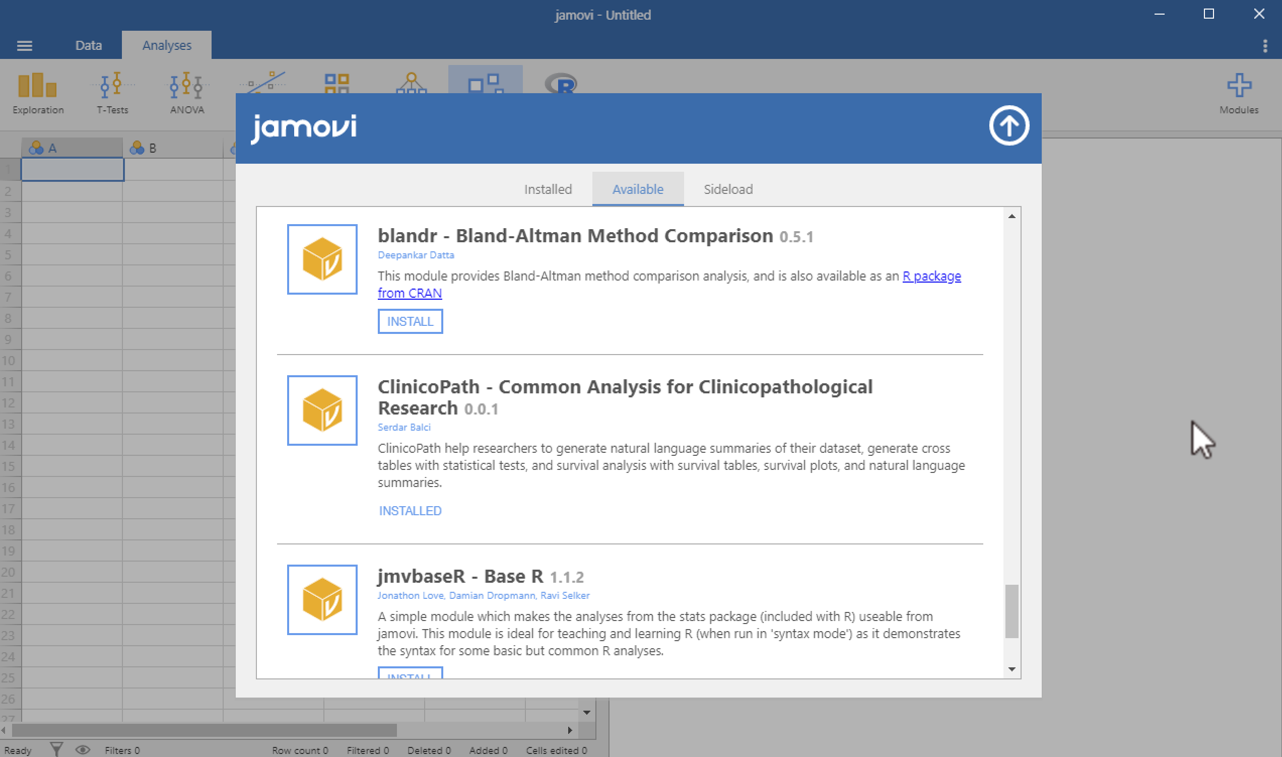Click author link Deepankar Datta
1282x757 pixels.
tap(415, 255)
